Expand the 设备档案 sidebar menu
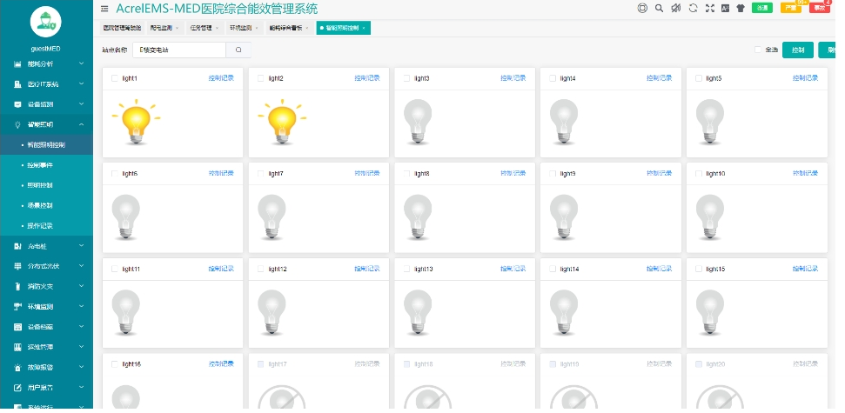Screen dimensions: 845x413 point(46,327)
